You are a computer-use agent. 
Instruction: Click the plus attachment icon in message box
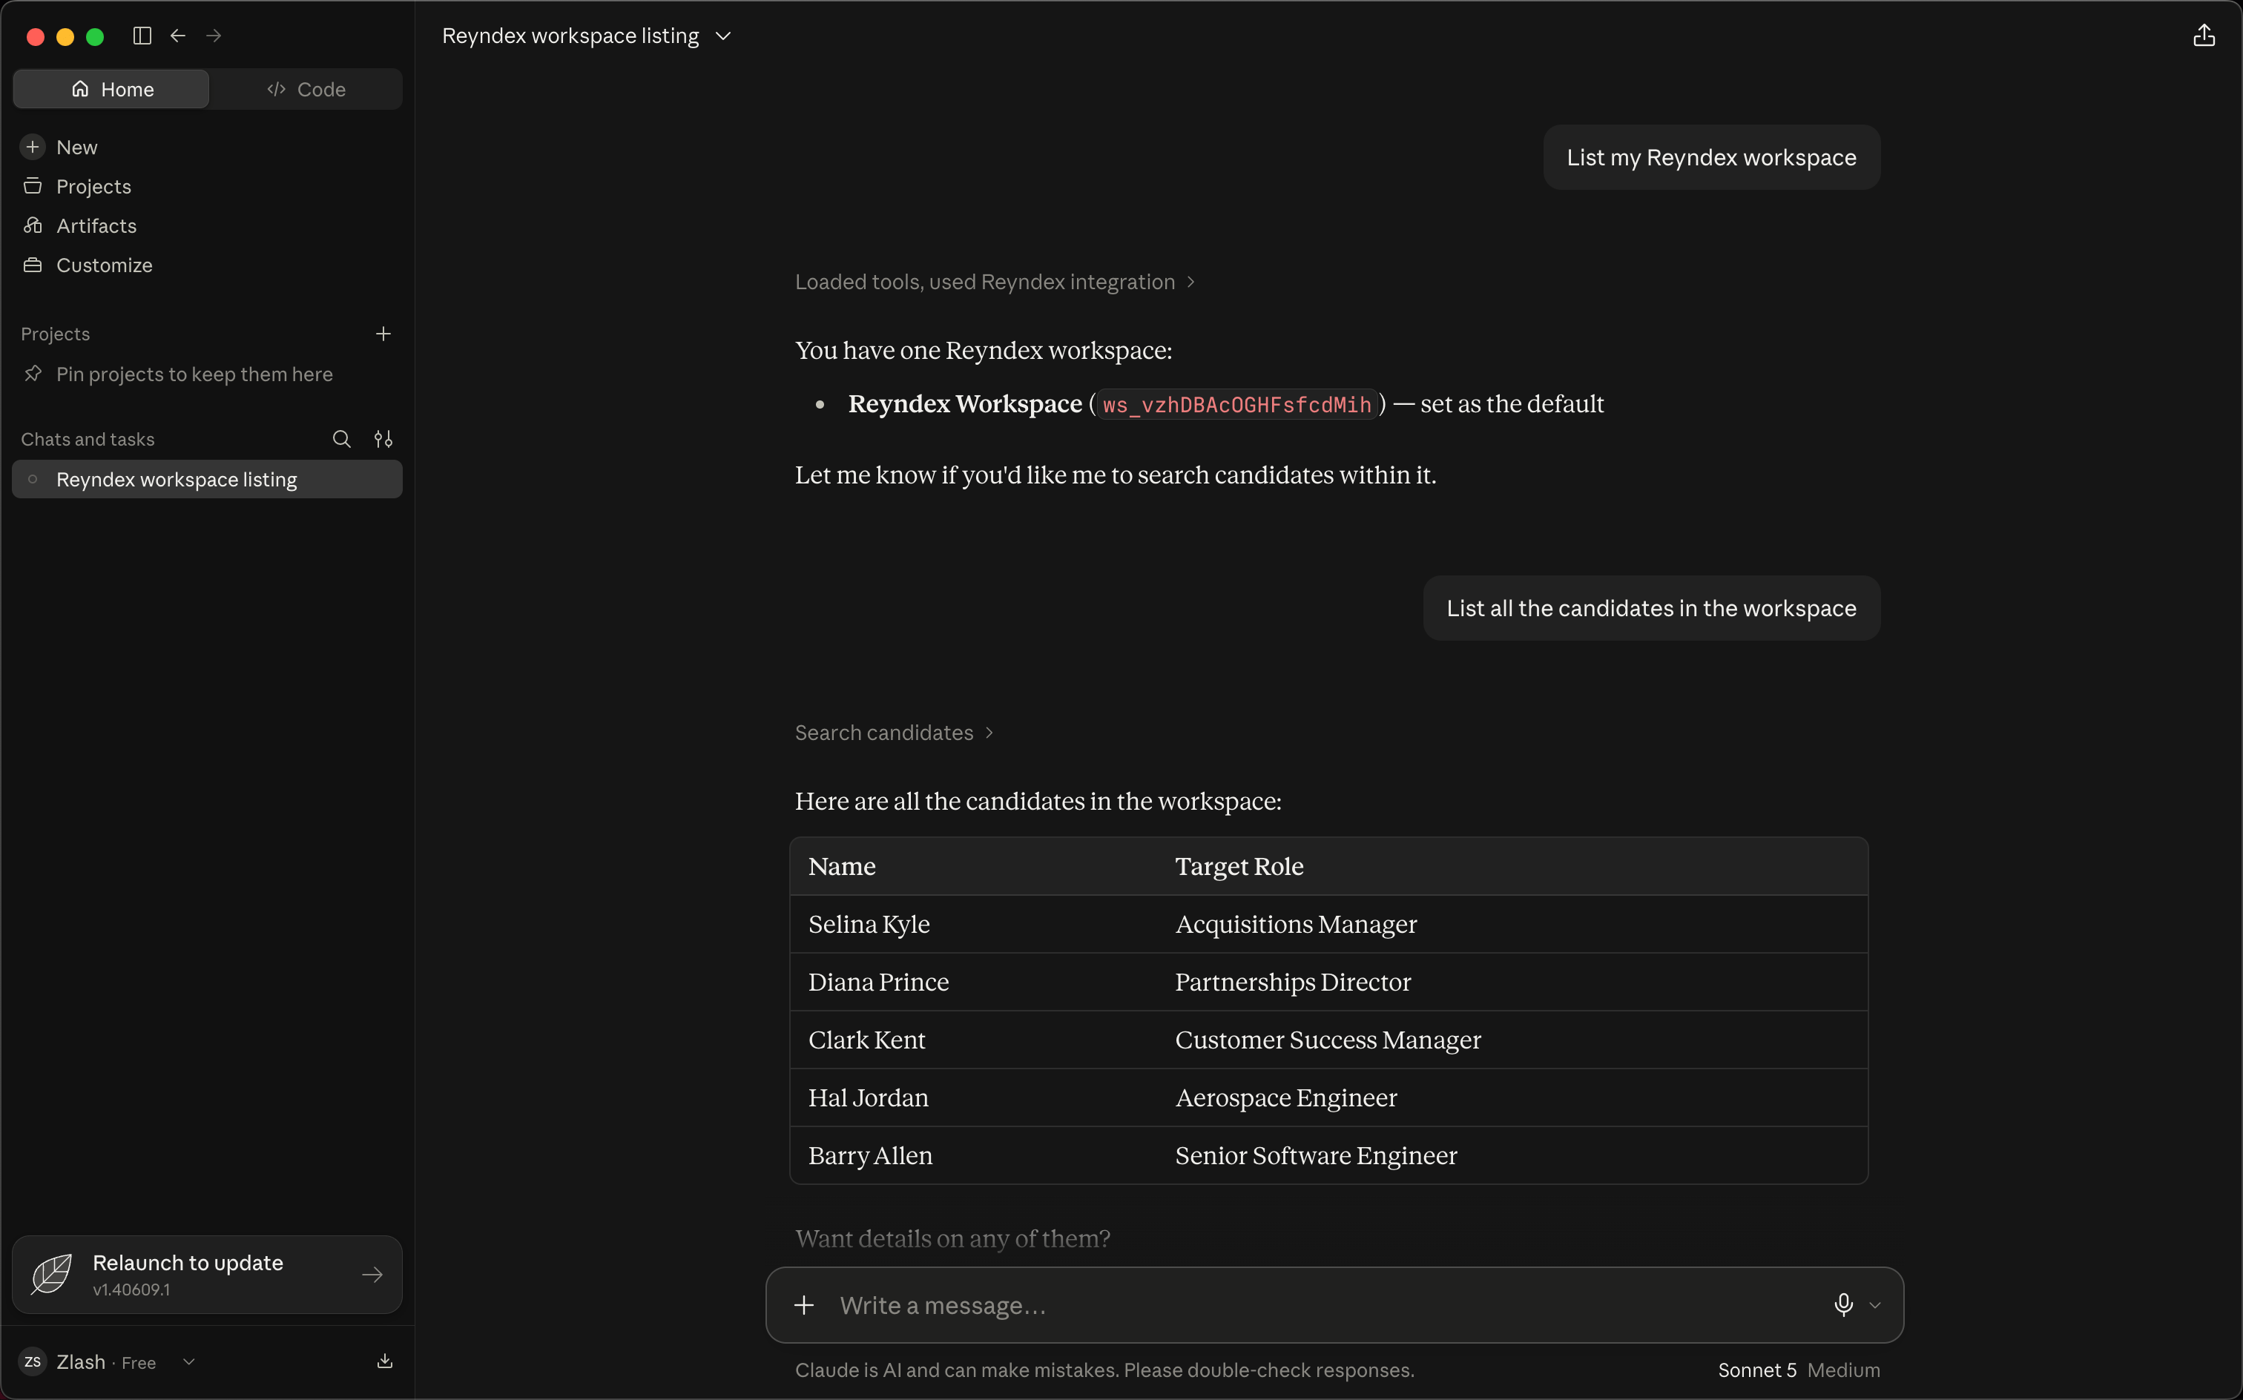click(804, 1304)
